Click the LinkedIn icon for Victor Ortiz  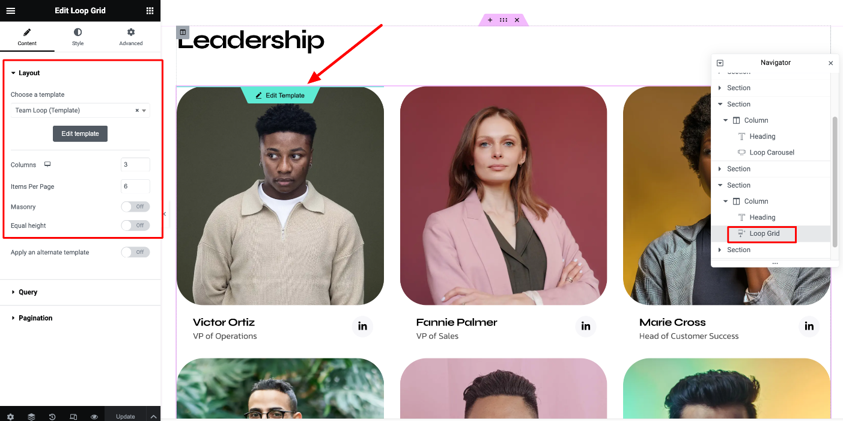coord(362,327)
